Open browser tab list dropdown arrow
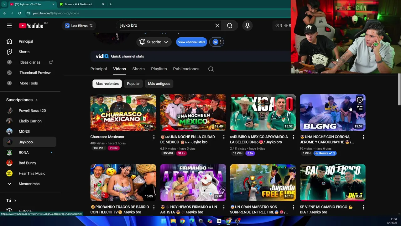Screen dimensions: 401x226 pos(4,4)
